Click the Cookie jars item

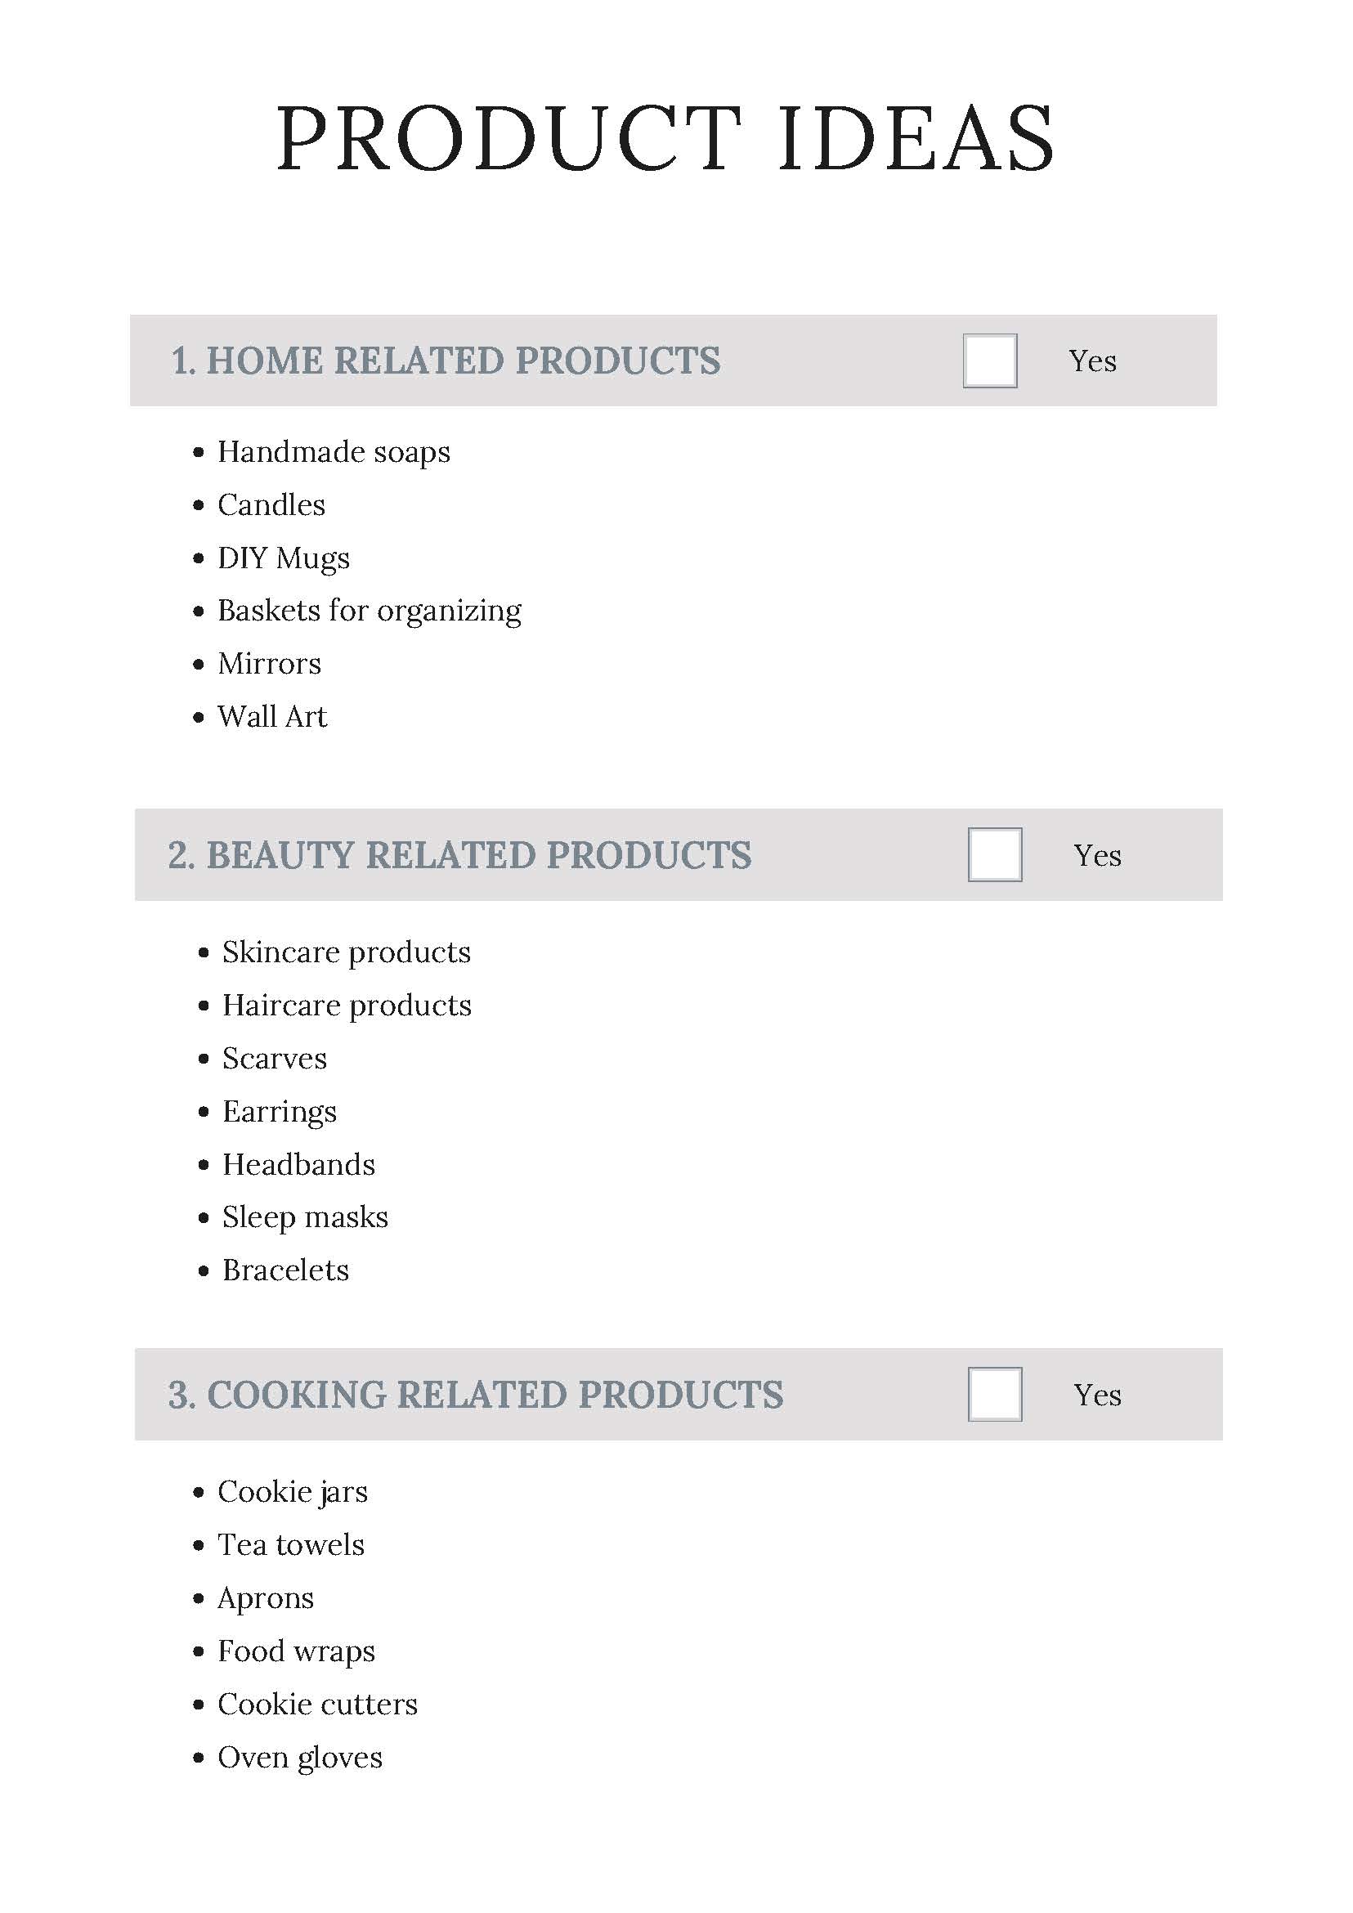(x=293, y=1493)
